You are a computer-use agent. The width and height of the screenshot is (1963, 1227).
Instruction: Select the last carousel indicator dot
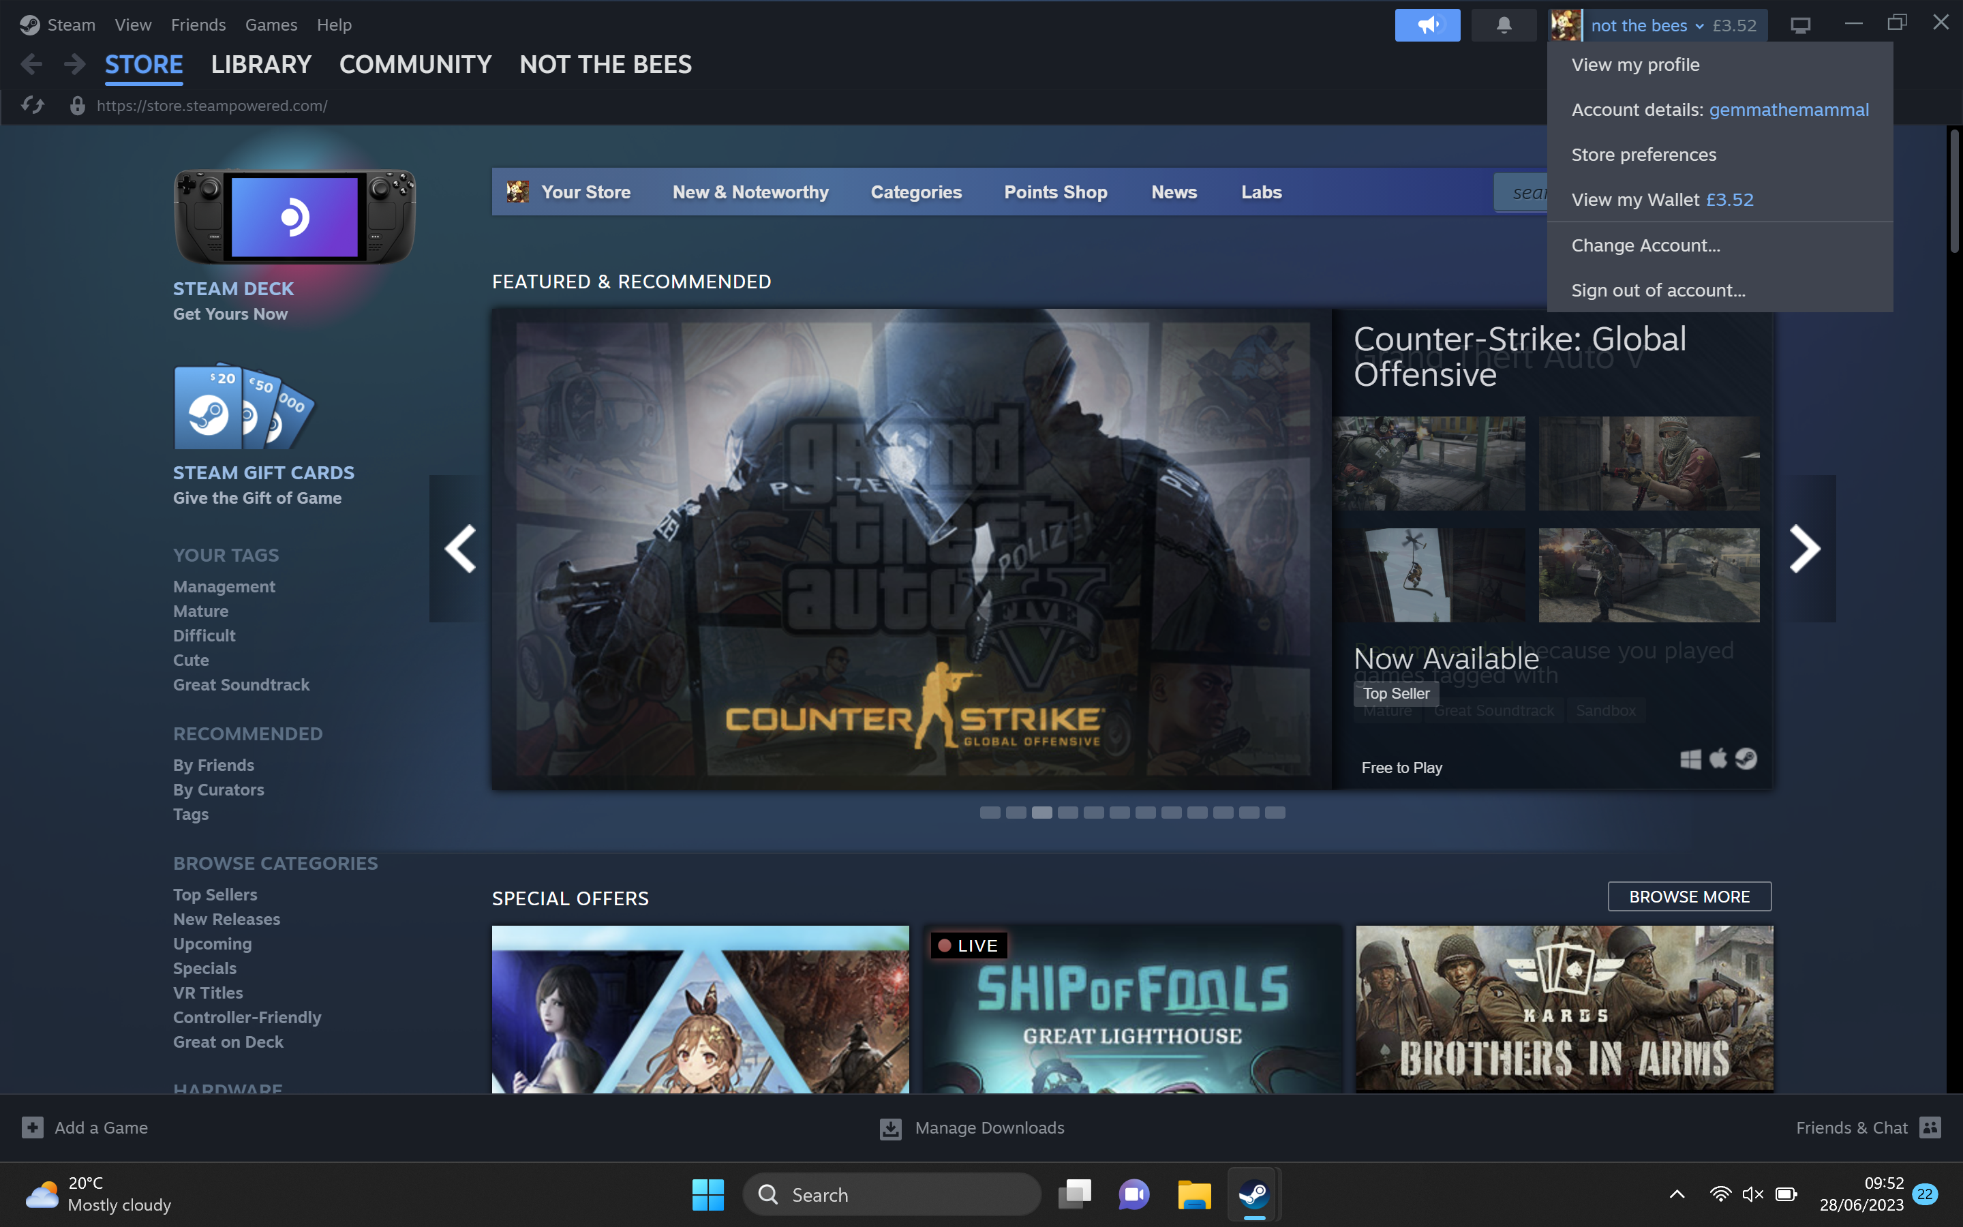click(x=1275, y=813)
